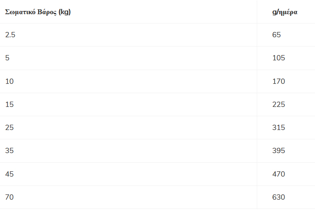Select the weight value 25
The width and height of the screenshot is (315, 211).
(x=9, y=128)
